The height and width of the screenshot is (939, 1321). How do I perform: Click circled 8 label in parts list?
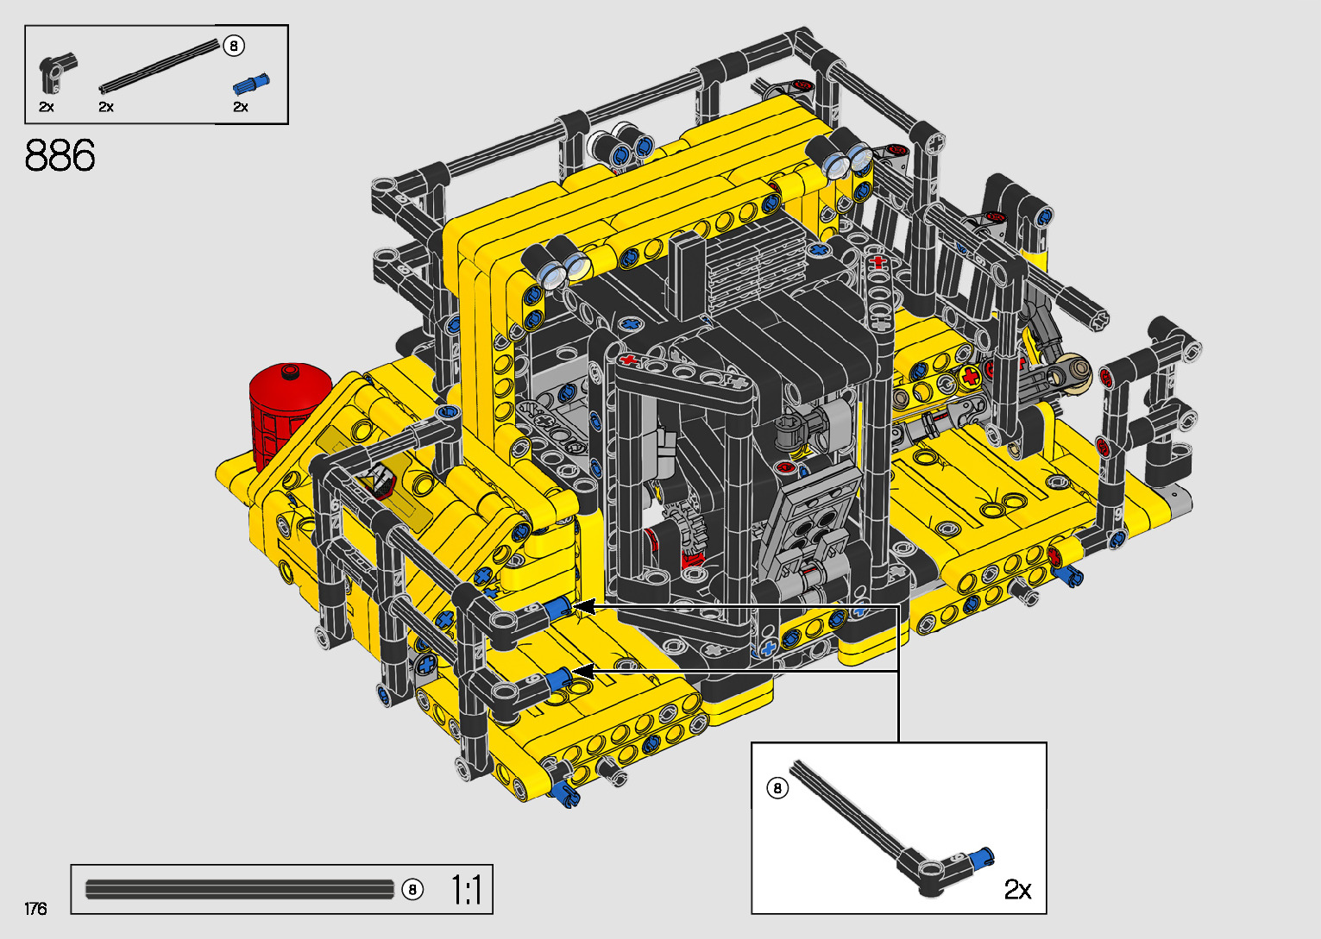tap(234, 46)
